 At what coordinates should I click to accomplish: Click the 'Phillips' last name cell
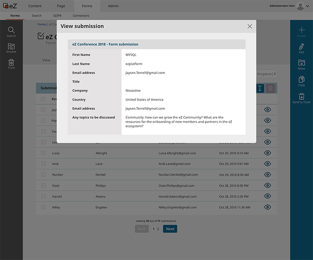tap(101, 186)
